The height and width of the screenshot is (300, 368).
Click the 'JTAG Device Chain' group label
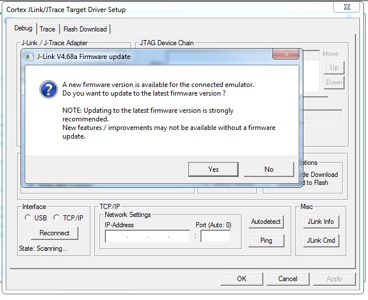pos(167,43)
